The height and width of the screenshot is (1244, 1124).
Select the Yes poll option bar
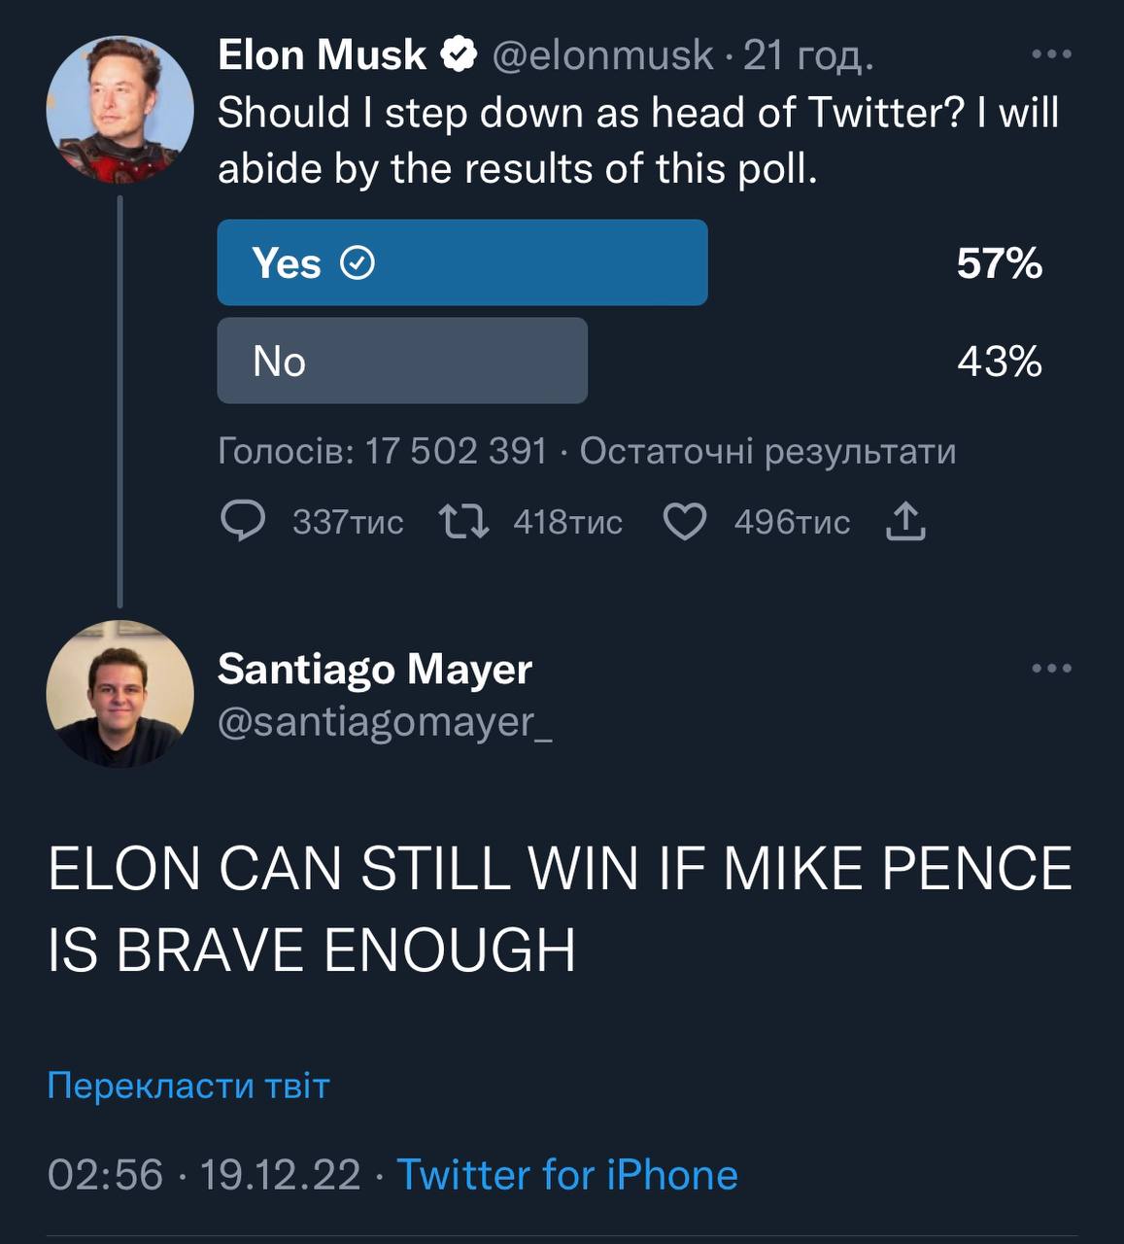(x=462, y=262)
